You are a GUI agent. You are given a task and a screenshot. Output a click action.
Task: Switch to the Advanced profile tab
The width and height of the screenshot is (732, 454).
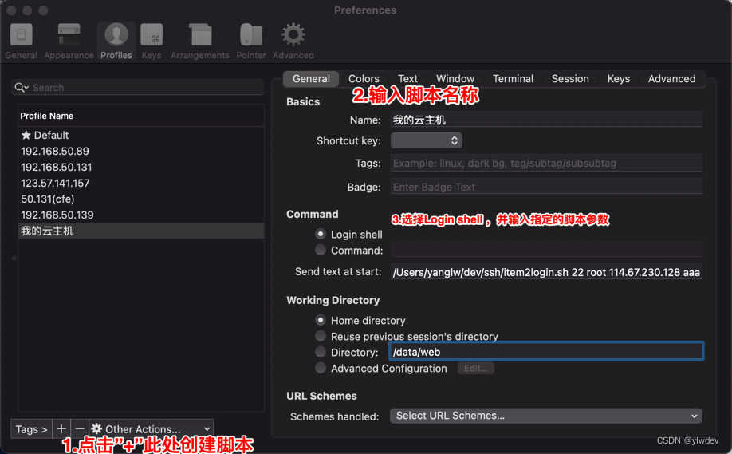click(671, 78)
